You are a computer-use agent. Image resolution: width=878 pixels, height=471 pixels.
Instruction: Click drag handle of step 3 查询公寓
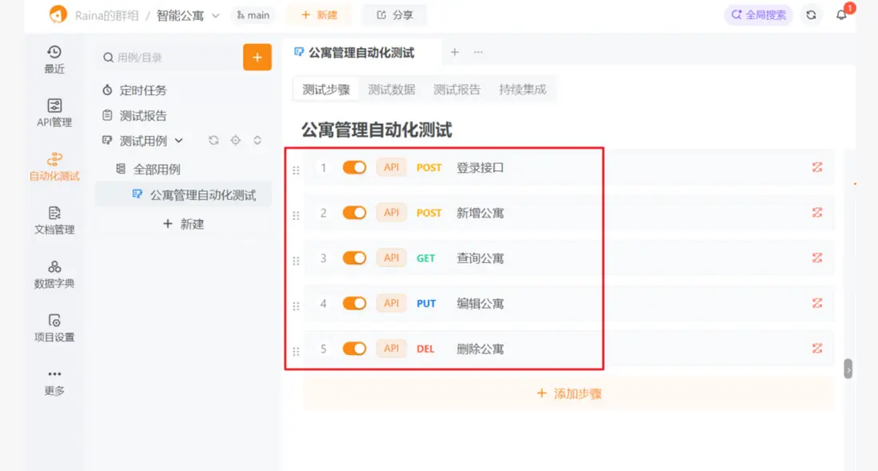coord(296,261)
